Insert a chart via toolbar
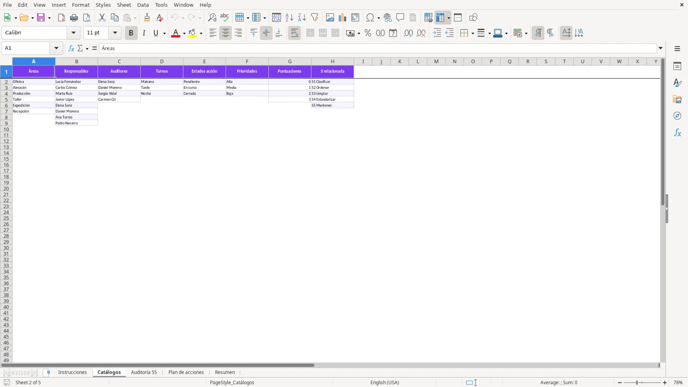The width and height of the screenshot is (688, 387). 343,18
